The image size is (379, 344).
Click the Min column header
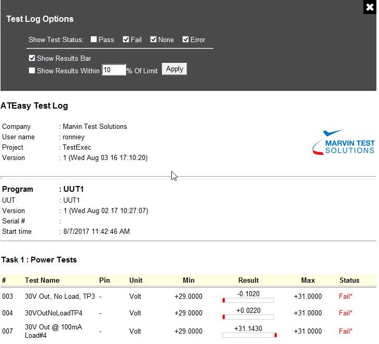click(x=188, y=280)
